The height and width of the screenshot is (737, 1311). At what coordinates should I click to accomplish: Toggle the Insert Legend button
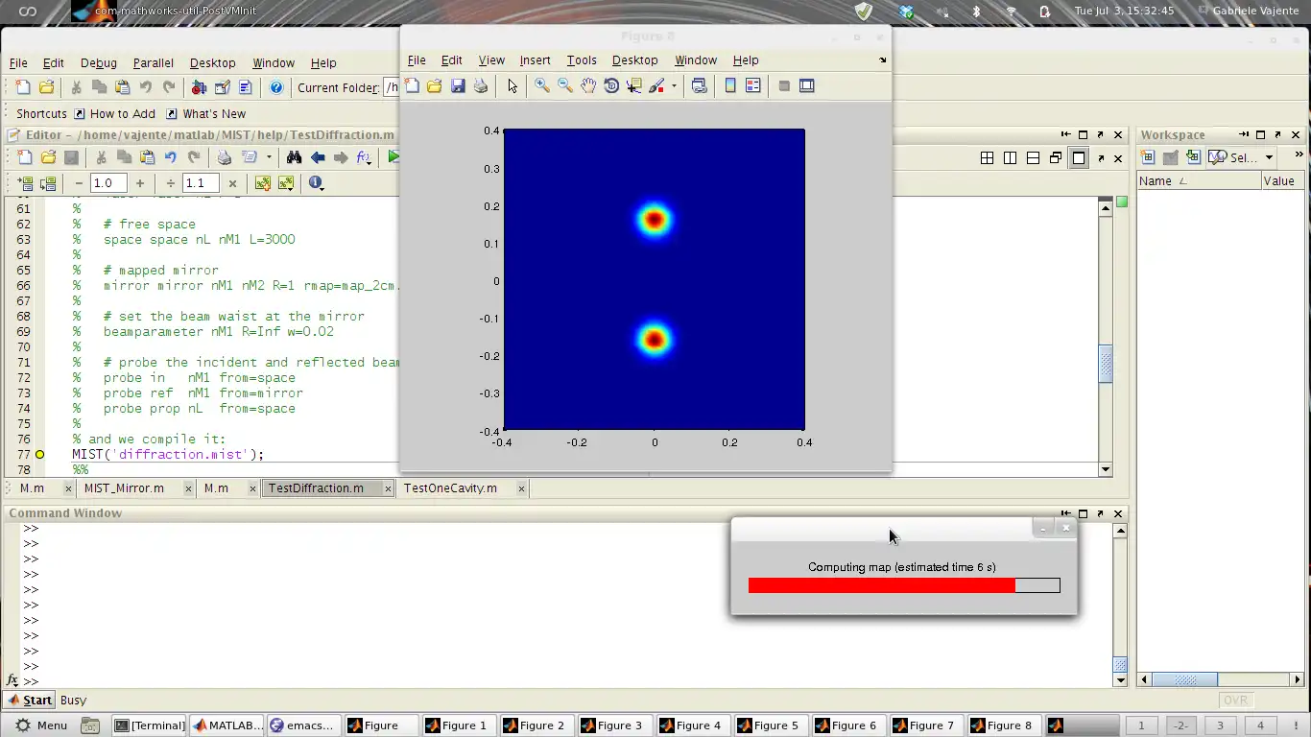pos(753,86)
